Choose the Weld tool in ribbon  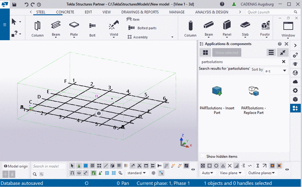point(113,28)
